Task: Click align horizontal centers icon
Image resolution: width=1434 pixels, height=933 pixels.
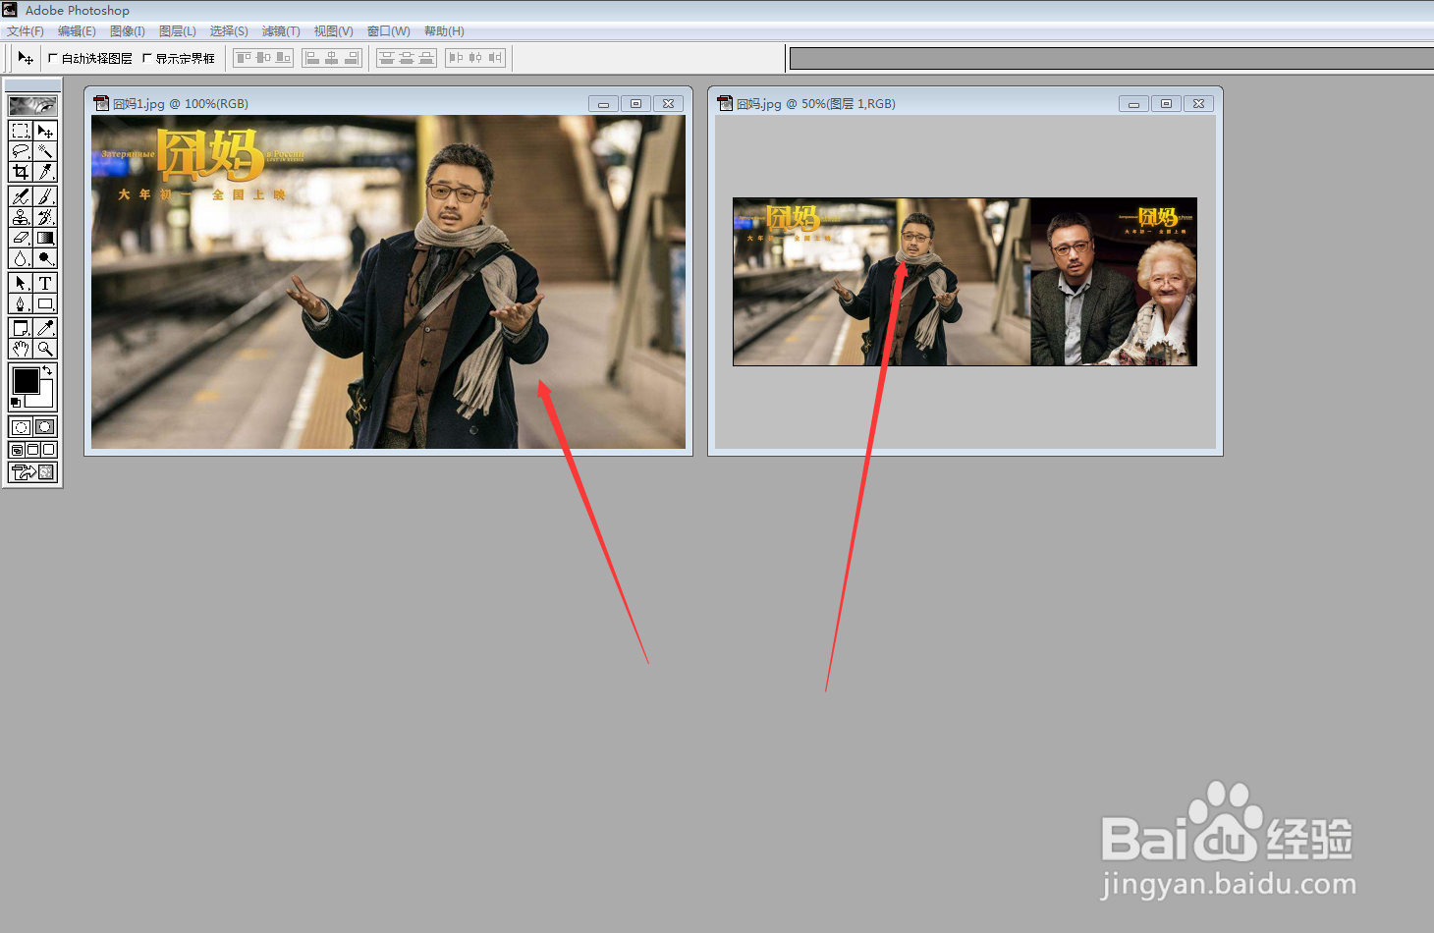Action: pyautogui.click(x=332, y=58)
